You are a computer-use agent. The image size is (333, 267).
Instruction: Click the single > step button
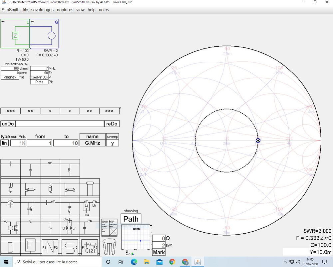coord(70,111)
